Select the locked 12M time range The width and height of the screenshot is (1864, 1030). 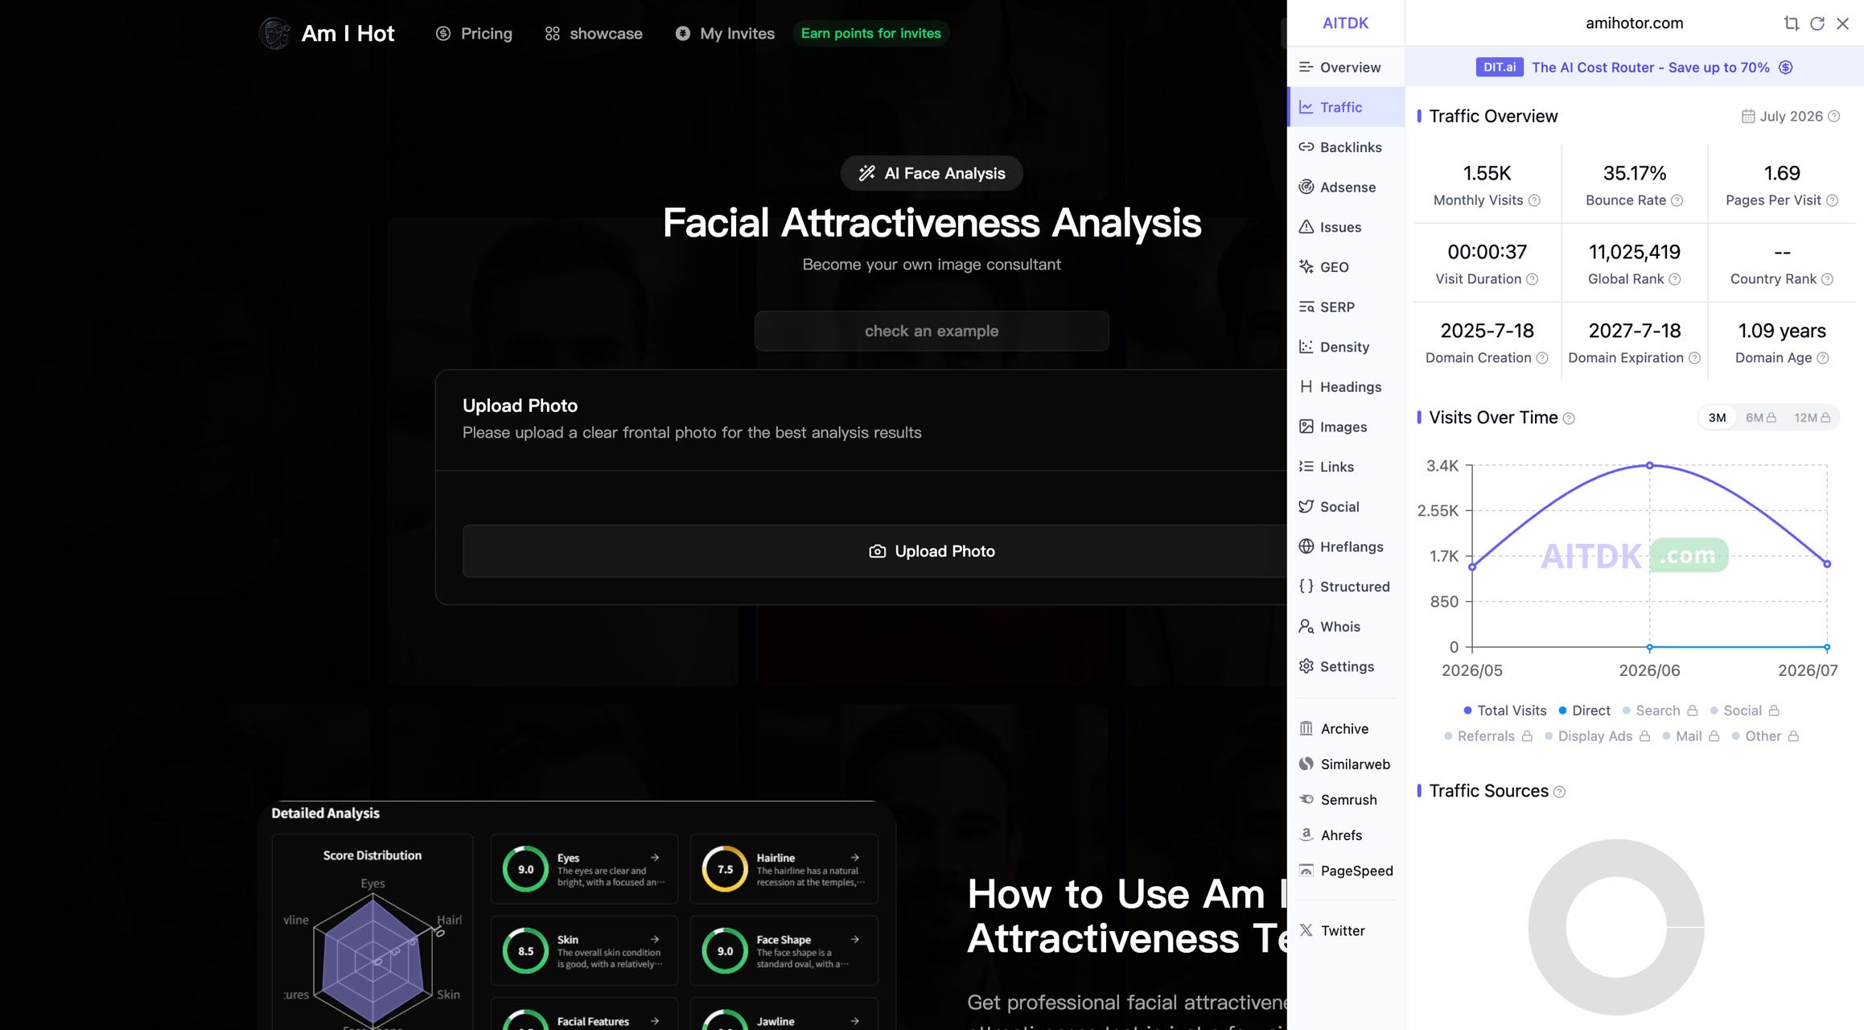pyautogui.click(x=1812, y=418)
